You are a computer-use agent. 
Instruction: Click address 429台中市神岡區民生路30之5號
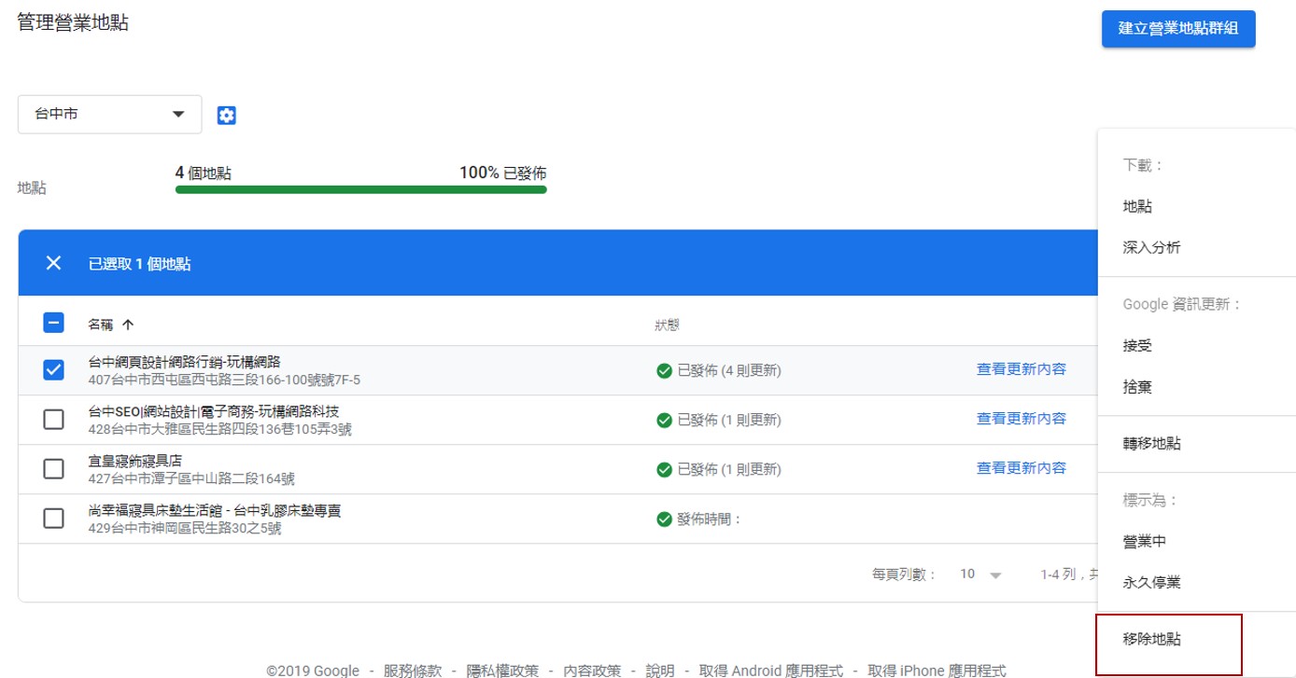point(185,528)
